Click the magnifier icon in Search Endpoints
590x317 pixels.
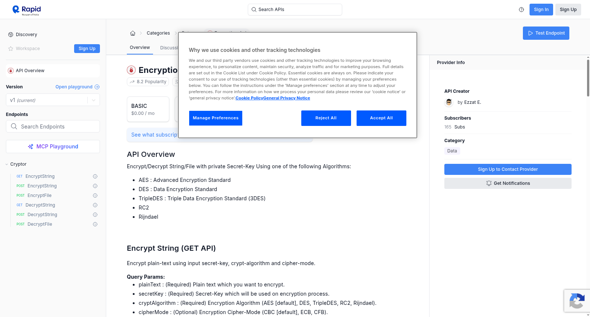pos(14,126)
